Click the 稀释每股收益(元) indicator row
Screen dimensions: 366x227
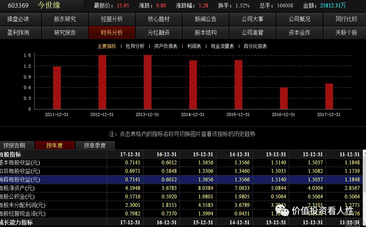tap(181, 179)
